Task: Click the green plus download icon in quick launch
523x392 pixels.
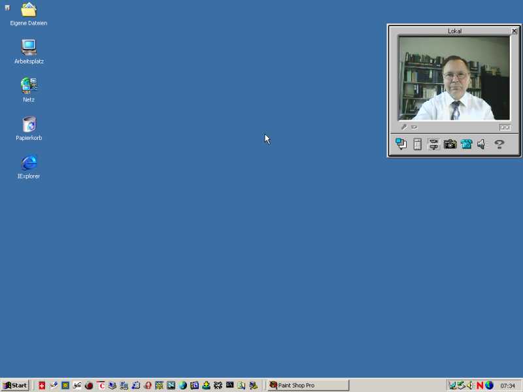Action: pyautogui.click(x=206, y=385)
